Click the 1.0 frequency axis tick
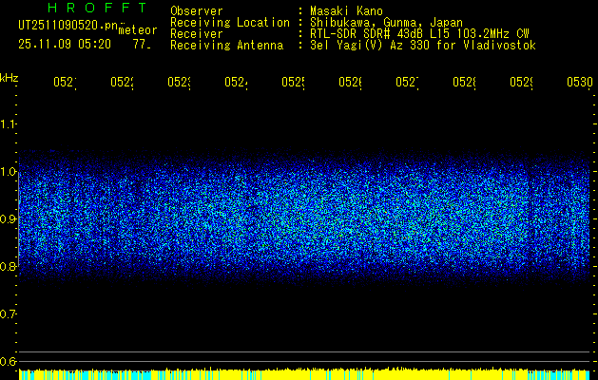This screenshot has width=598, height=380. coord(9,172)
